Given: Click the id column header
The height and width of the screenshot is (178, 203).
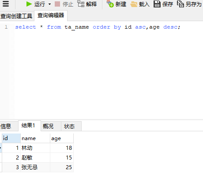Looking at the screenshot, I should click(11, 138).
